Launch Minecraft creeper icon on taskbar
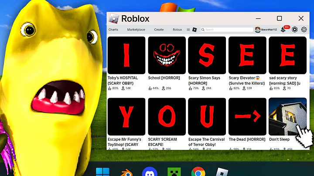The width and height of the screenshot is (314, 176). point(174,172)
